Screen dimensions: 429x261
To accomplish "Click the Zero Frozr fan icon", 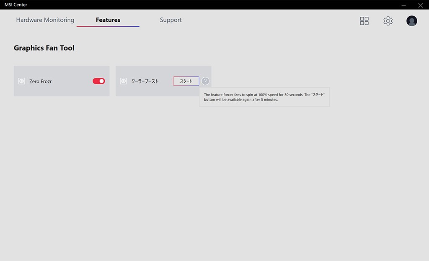I will (x=22, y=81).
